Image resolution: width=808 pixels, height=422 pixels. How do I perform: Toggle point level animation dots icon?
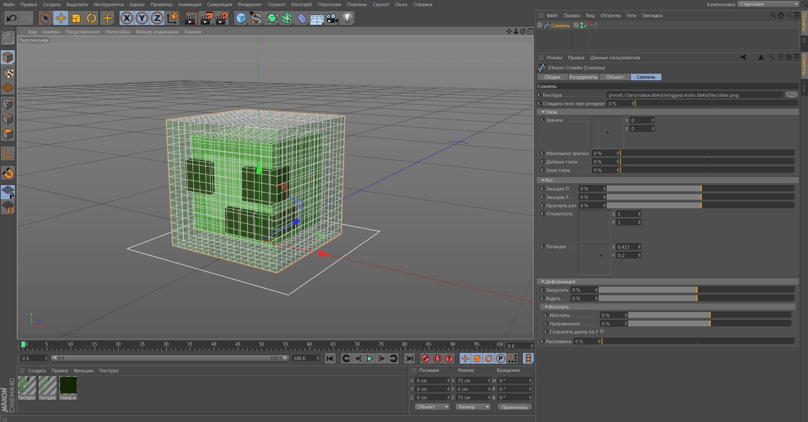point(512,358)
